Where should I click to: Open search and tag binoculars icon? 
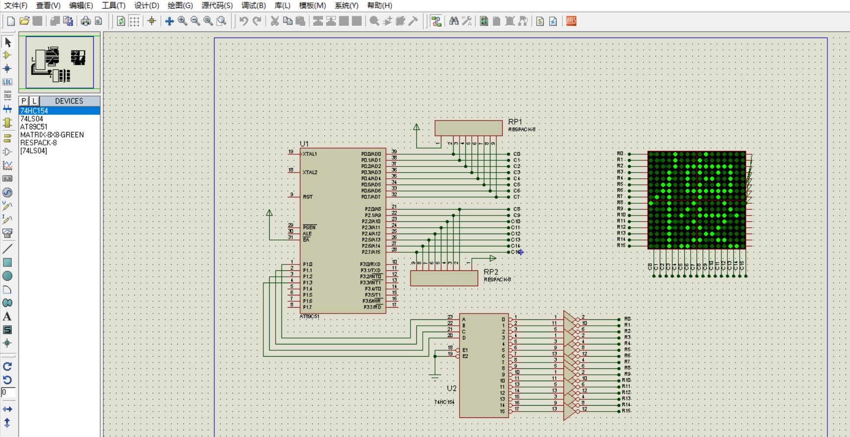tap(454, 21)
